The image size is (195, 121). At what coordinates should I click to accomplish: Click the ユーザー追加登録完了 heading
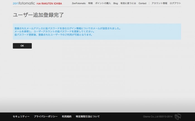(x=38, y=15)
